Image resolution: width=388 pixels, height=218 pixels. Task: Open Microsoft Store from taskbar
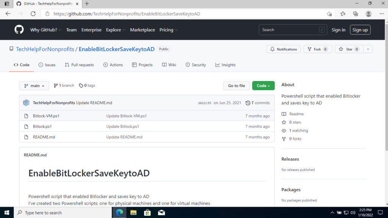coord(147,213)
